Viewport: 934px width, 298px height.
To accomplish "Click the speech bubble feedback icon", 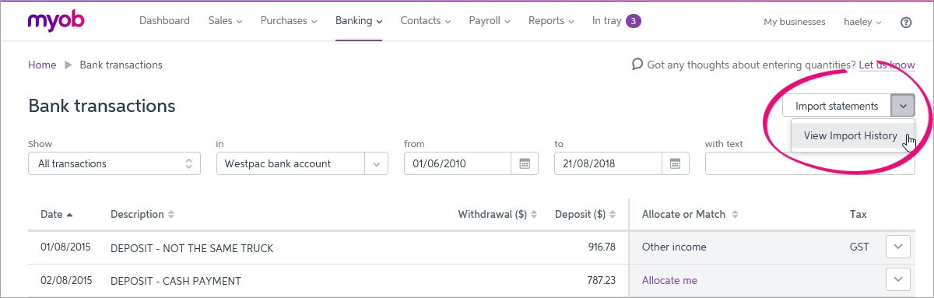I will pos(637,65).
